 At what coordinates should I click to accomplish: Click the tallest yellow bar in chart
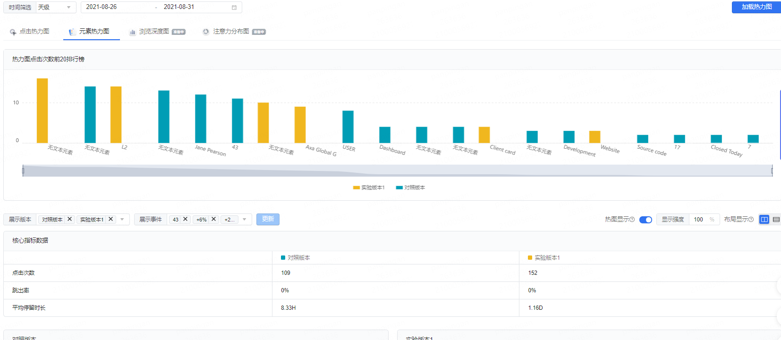pos(42,110)
